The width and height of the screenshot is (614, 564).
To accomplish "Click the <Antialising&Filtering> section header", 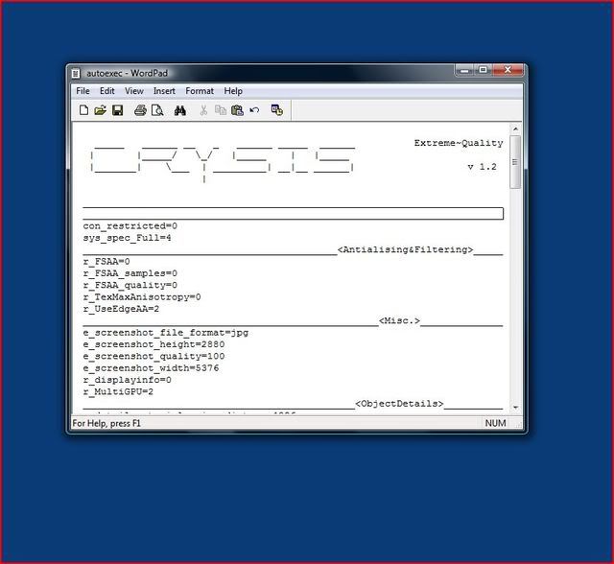I will [405, 249].
